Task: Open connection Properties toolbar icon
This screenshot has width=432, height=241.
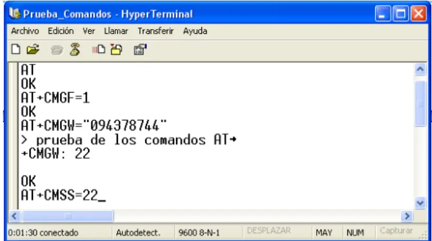Action: [x=140, y=50]
